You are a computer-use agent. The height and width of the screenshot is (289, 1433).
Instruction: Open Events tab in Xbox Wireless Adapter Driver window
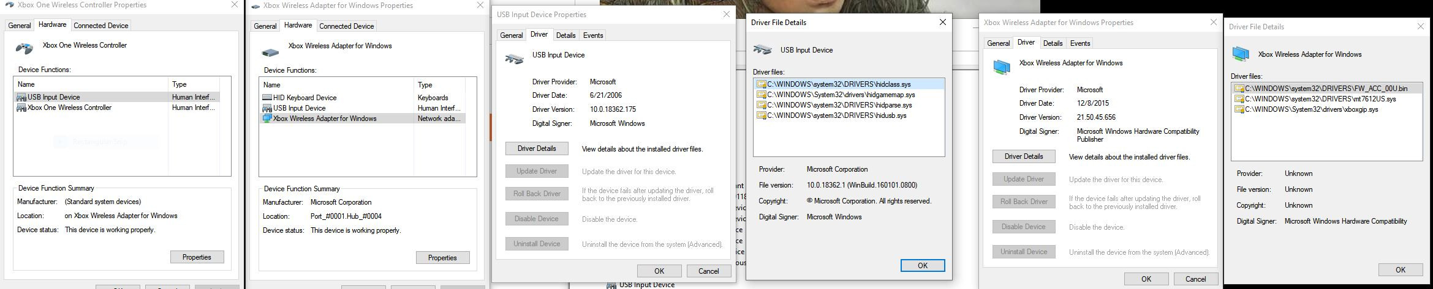[1080, 43]
